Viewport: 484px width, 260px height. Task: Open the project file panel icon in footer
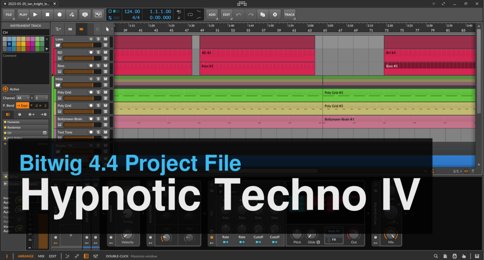click(x=445, y=256)
